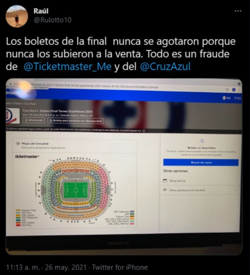250x275 pixels.
Task: Click the Cruz Azul breadcrumb item
Action: (30, 104)
